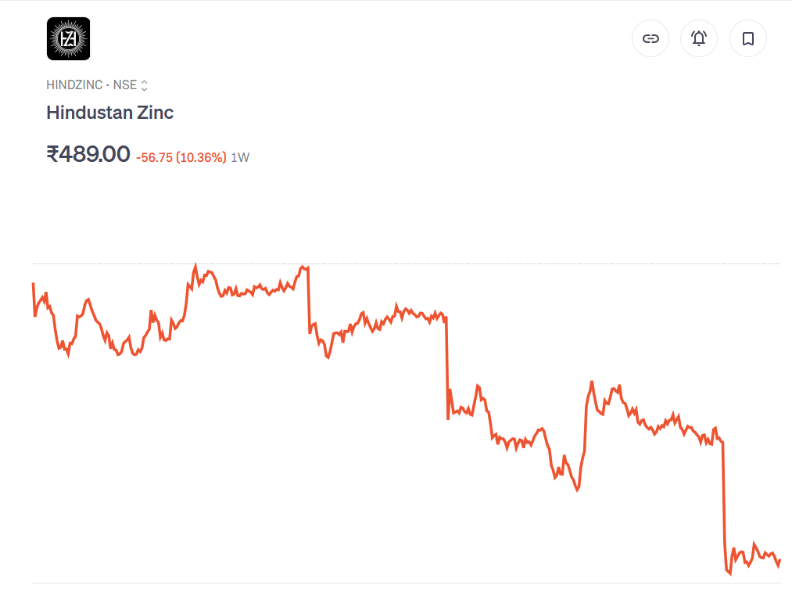The width and height of the screenshot is (792, 589).
Task: Bookmark Hindustan Zinc to watchlist
Action: [748, 38]
